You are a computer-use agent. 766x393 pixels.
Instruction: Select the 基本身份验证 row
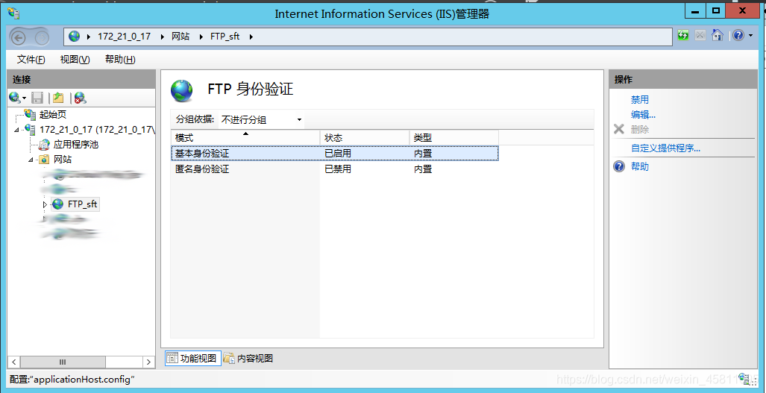click(335, 154)
